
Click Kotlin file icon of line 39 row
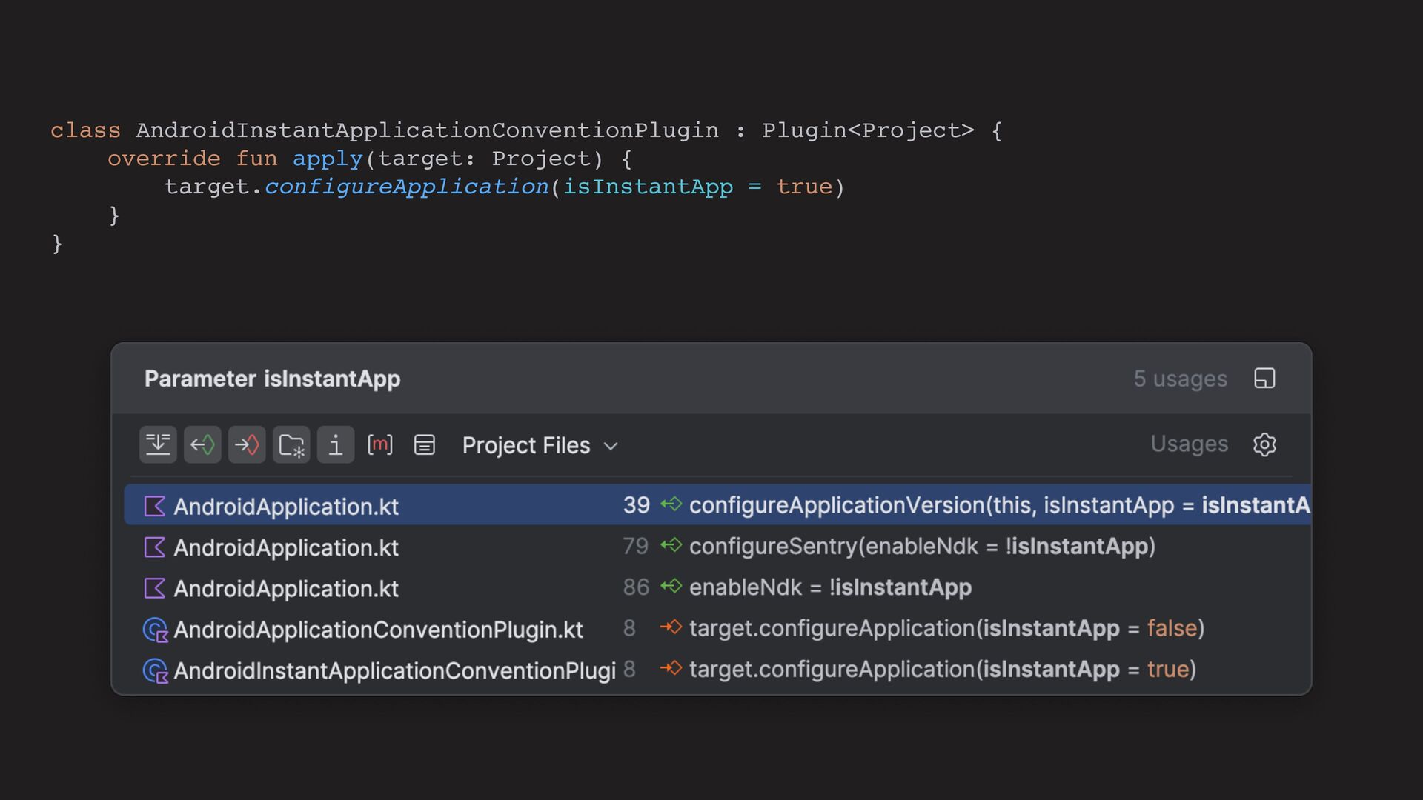(154, 506)
